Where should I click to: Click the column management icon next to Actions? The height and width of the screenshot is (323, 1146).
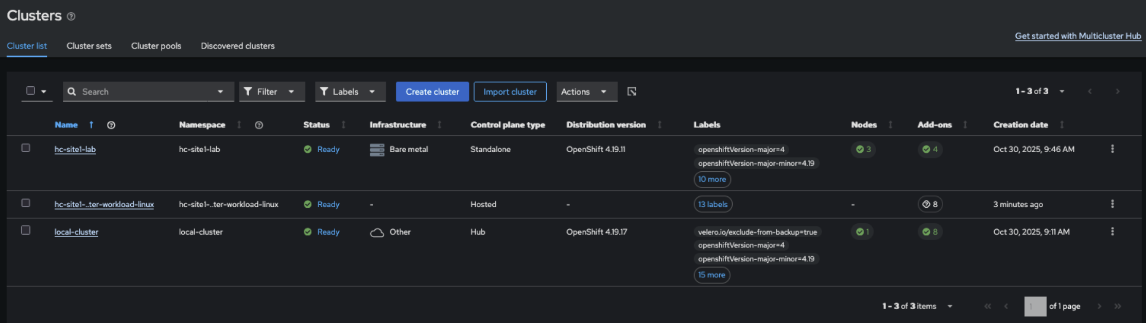point(632,92)
